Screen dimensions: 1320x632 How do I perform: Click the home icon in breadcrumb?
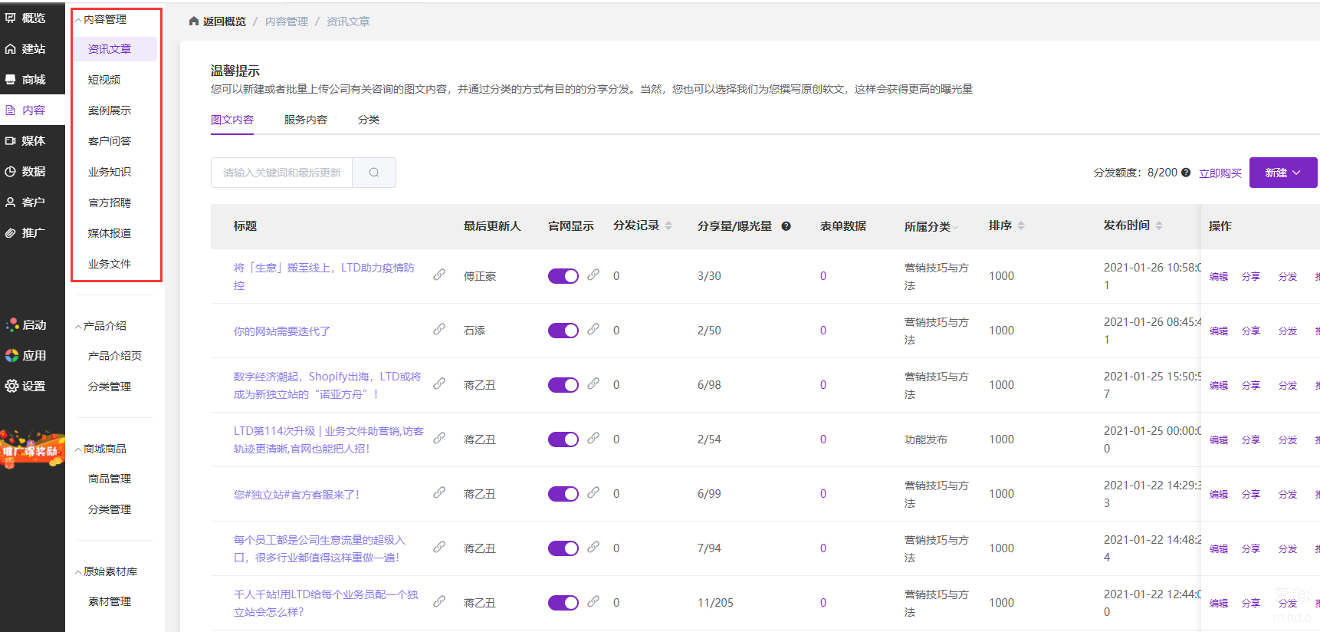coord(194,21)
